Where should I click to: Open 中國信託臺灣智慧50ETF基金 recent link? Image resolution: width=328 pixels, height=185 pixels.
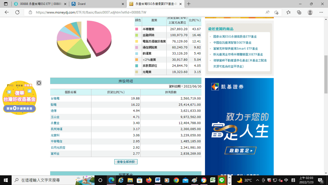(x=232, y=42)
